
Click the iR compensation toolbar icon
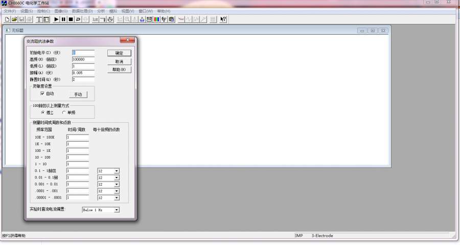pyautogui.click(x=96, y=19)
